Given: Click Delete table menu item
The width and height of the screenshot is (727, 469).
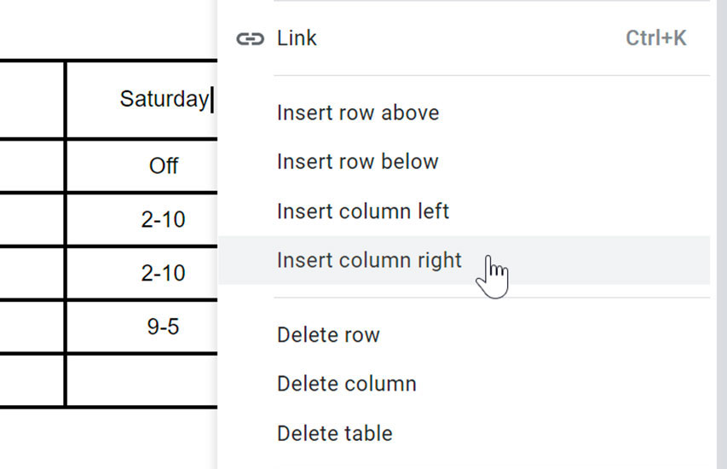Looking at the screenshot, I should click(x=334, y=433).
